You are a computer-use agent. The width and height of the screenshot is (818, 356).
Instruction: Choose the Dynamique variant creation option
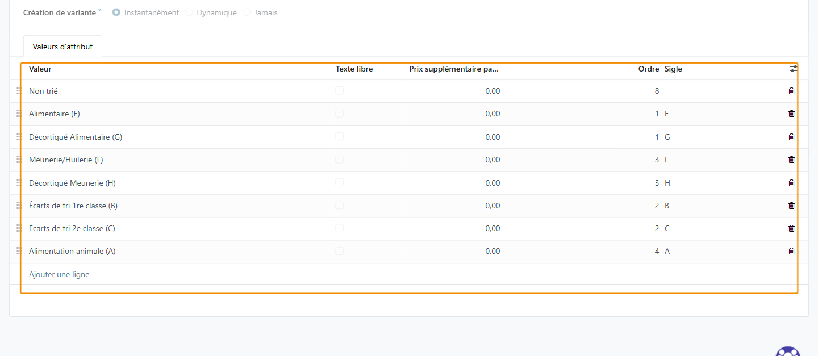click(x=189, y=12)
